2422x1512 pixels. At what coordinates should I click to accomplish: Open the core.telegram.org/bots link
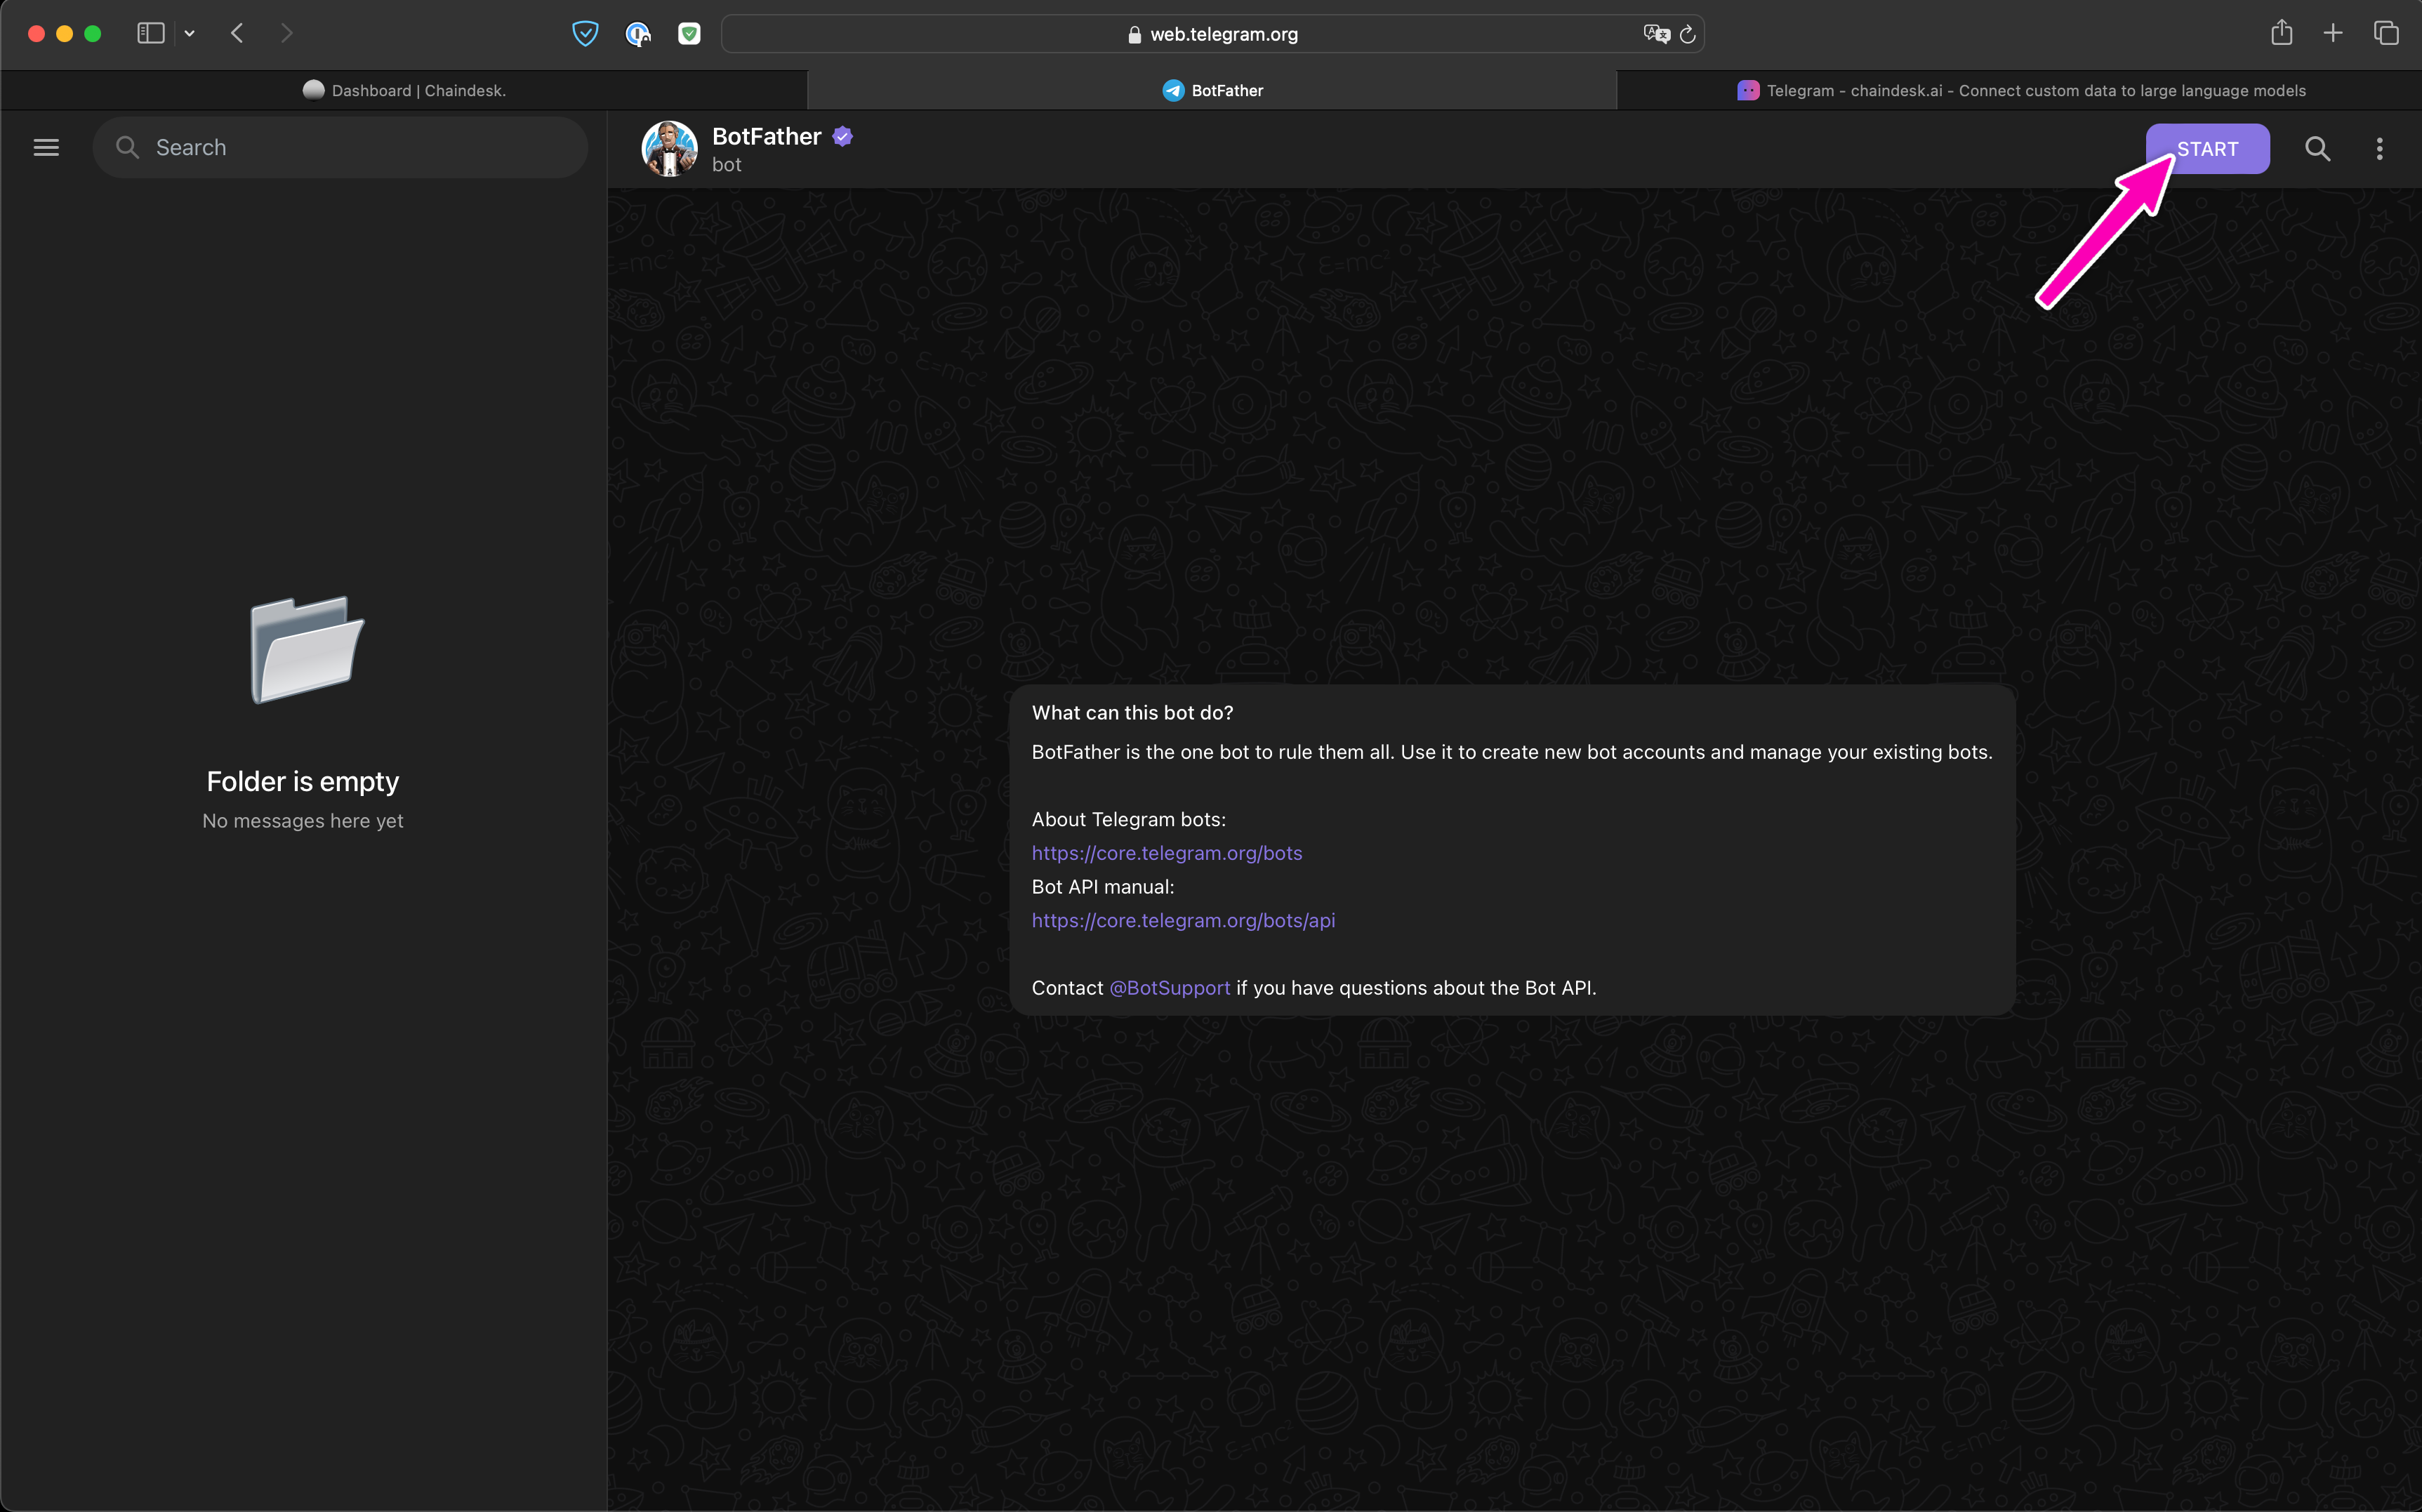click(x=1166, y=853)
